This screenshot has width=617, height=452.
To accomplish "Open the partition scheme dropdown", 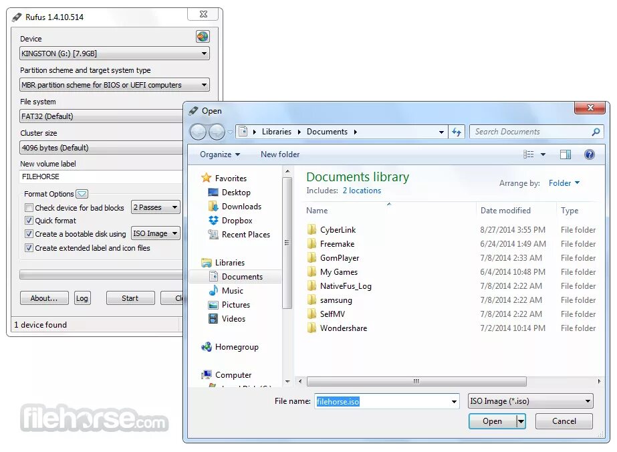I will (114, 85).
